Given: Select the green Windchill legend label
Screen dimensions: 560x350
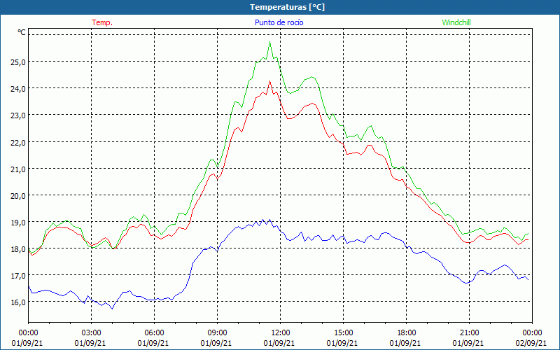Looking at the screenshot, I should click(x=456, y=22).
